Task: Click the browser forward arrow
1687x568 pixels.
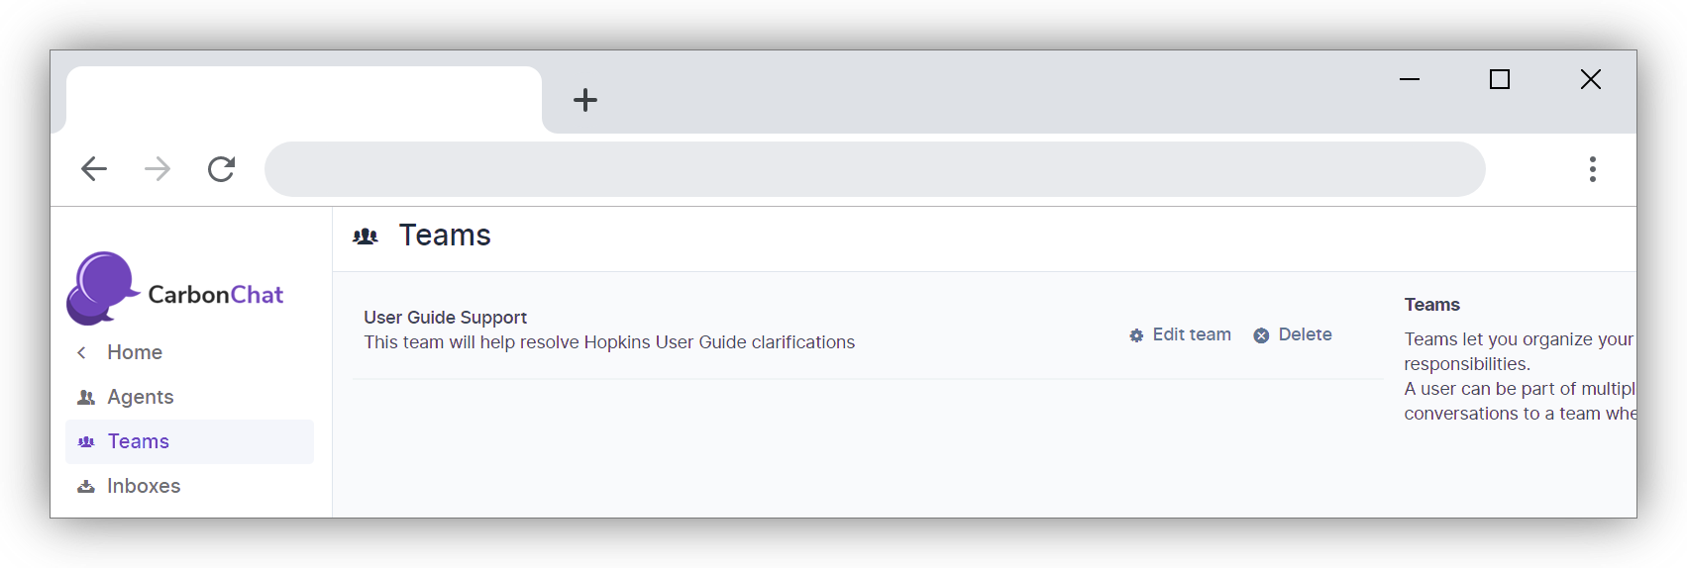Action: (158, 169)
